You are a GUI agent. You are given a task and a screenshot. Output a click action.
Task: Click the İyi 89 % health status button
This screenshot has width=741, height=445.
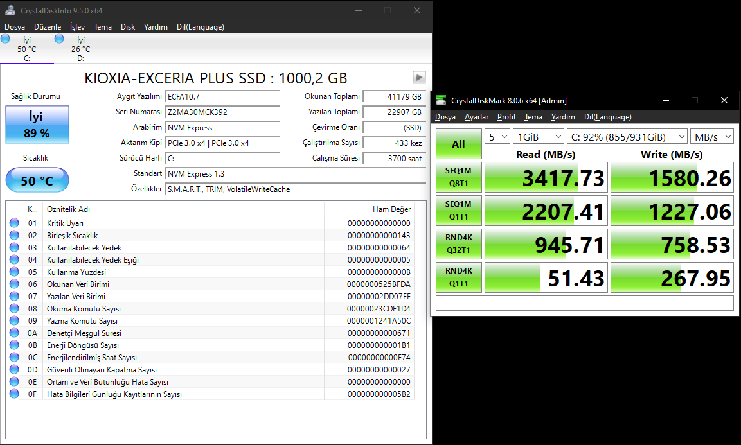point(37,125)
